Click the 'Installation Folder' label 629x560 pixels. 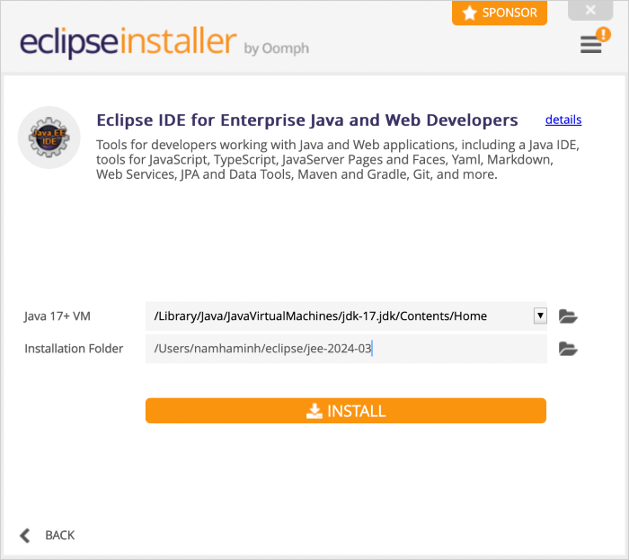point(74,349)
